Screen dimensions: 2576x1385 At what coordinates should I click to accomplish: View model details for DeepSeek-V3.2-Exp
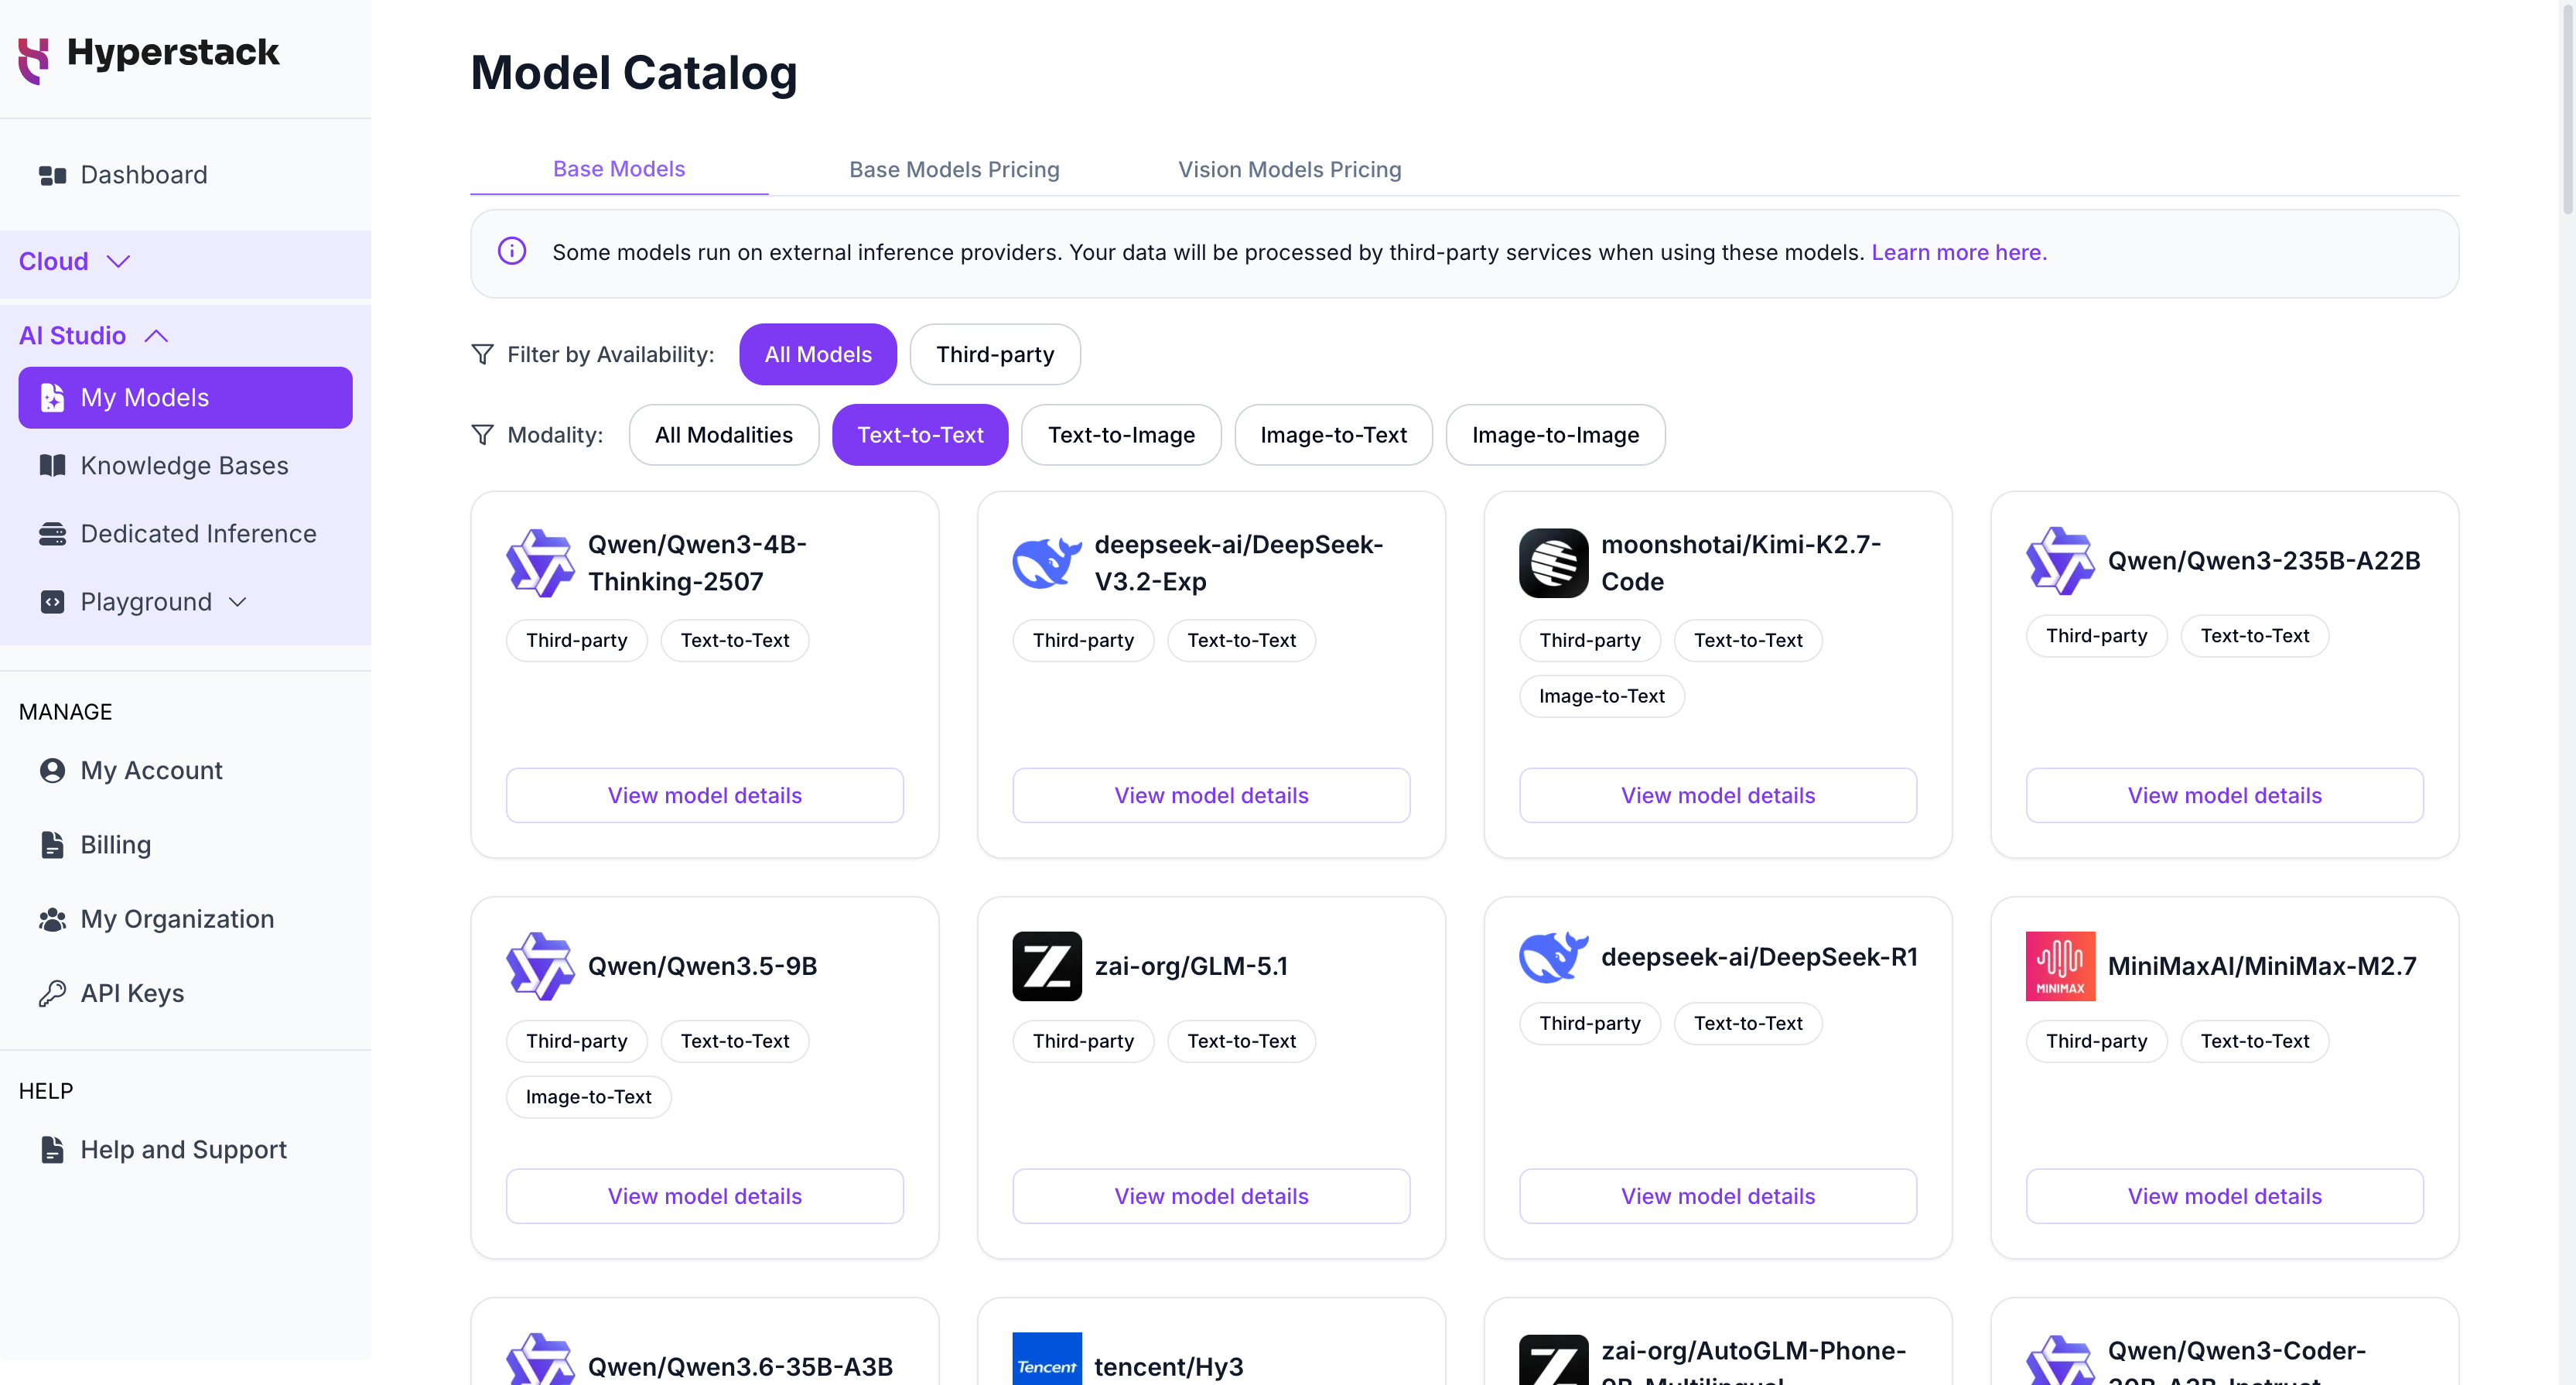(x=1211, y=796)
